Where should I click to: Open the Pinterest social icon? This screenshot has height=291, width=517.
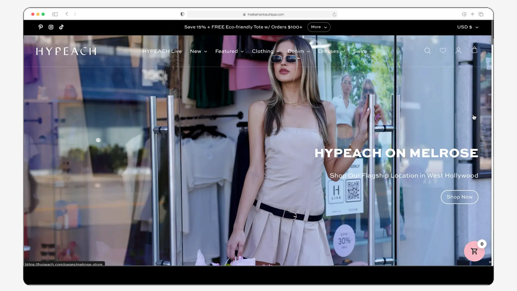pos(41,27)
